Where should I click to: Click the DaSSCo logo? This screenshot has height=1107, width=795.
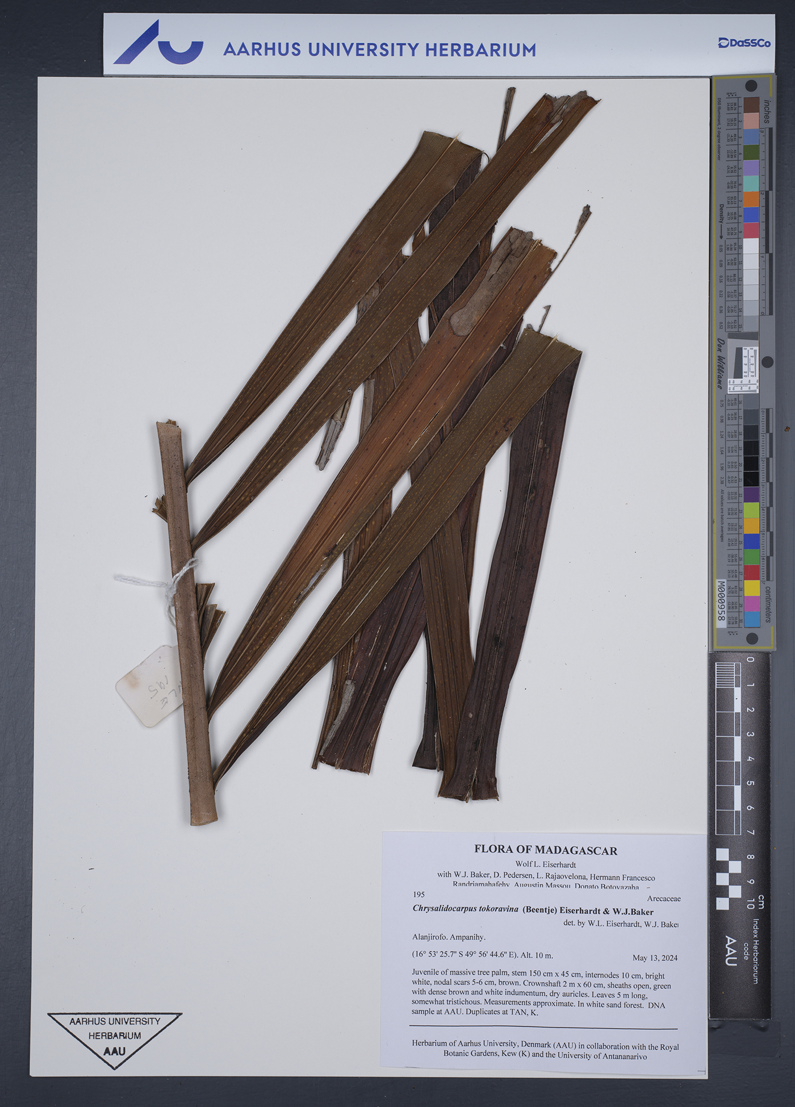click(744, 43)
